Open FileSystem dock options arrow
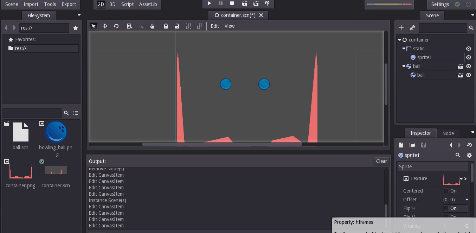The image size is (476, 233). [x=79, y=15]
